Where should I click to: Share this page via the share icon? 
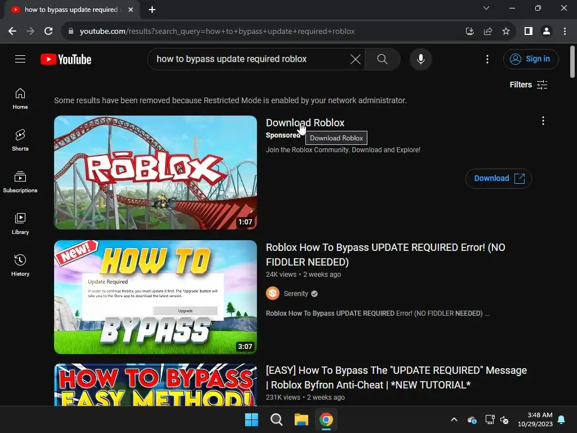click(x=488, y=32)
